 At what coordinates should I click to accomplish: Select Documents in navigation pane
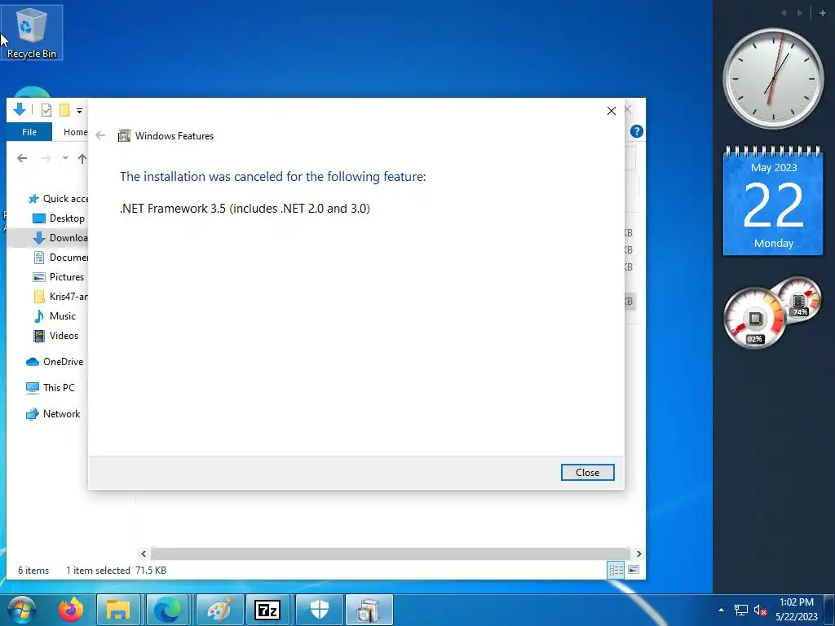pos(60,257)
